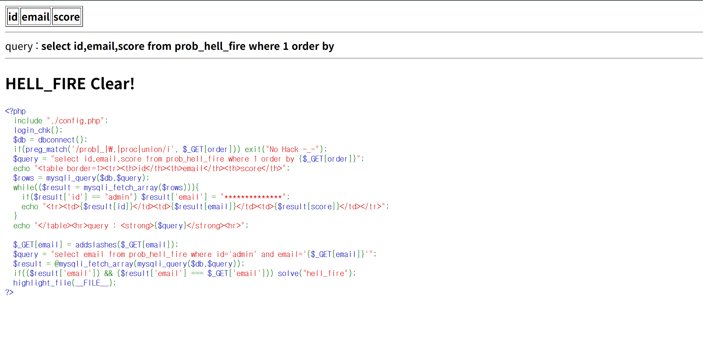Click the '$db = dbconnect();' line
703x337 pixels.
pyautogui.click(x=50, y=140)
